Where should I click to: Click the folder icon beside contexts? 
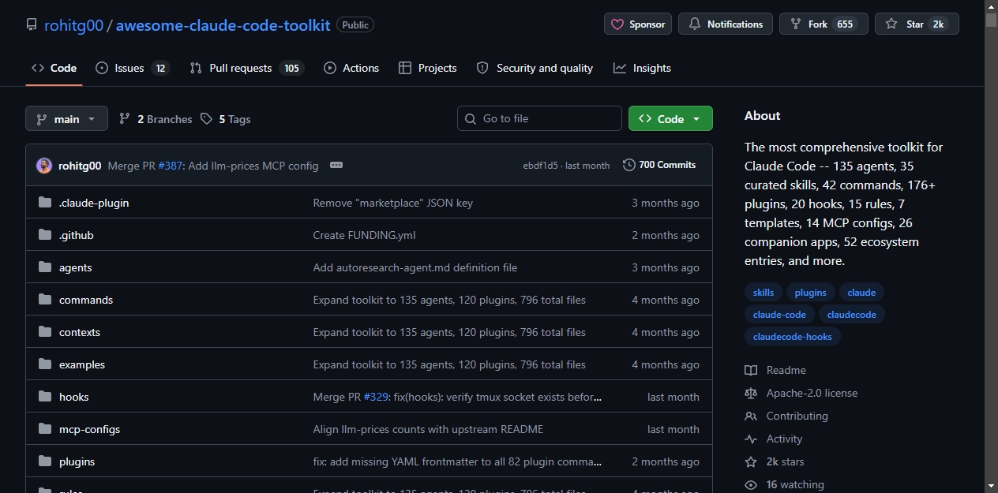(x=45, y=332)
